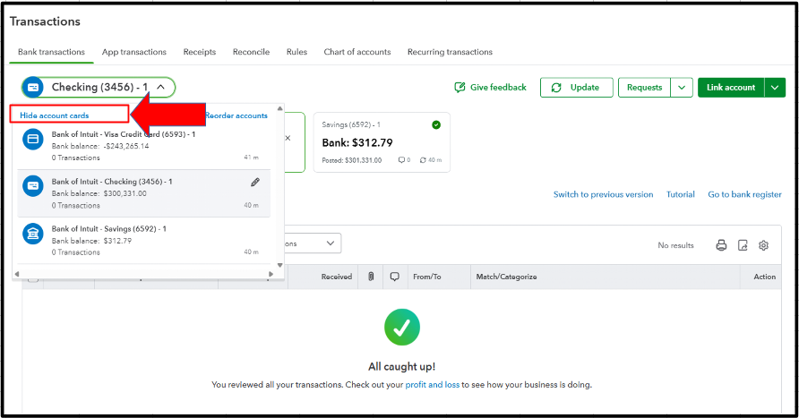The width and height of the screenshot is (799, 418).
Task: Select Bank of Intuit Savings (6592) account
Action: click(x=143, y=241)
